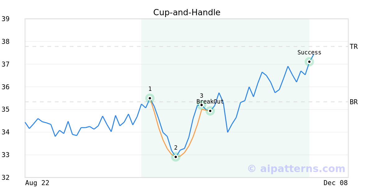373x196 pixels.
Task: Open the aipatterns.com watermark link
Action: 297,169
